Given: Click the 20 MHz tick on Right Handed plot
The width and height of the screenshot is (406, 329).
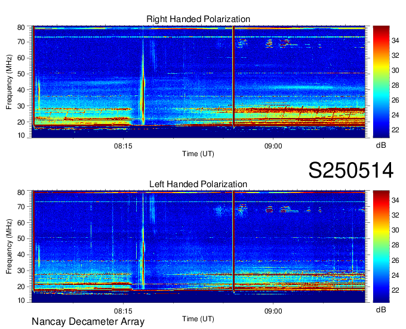Looking at the screenshot, I should [21, 122].
